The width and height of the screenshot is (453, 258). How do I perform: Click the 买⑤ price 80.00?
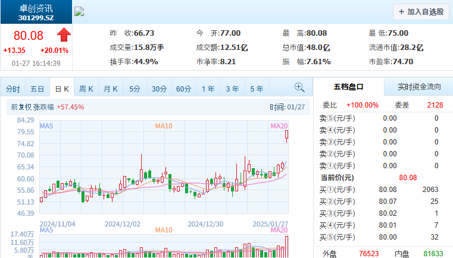coord(388,237)
